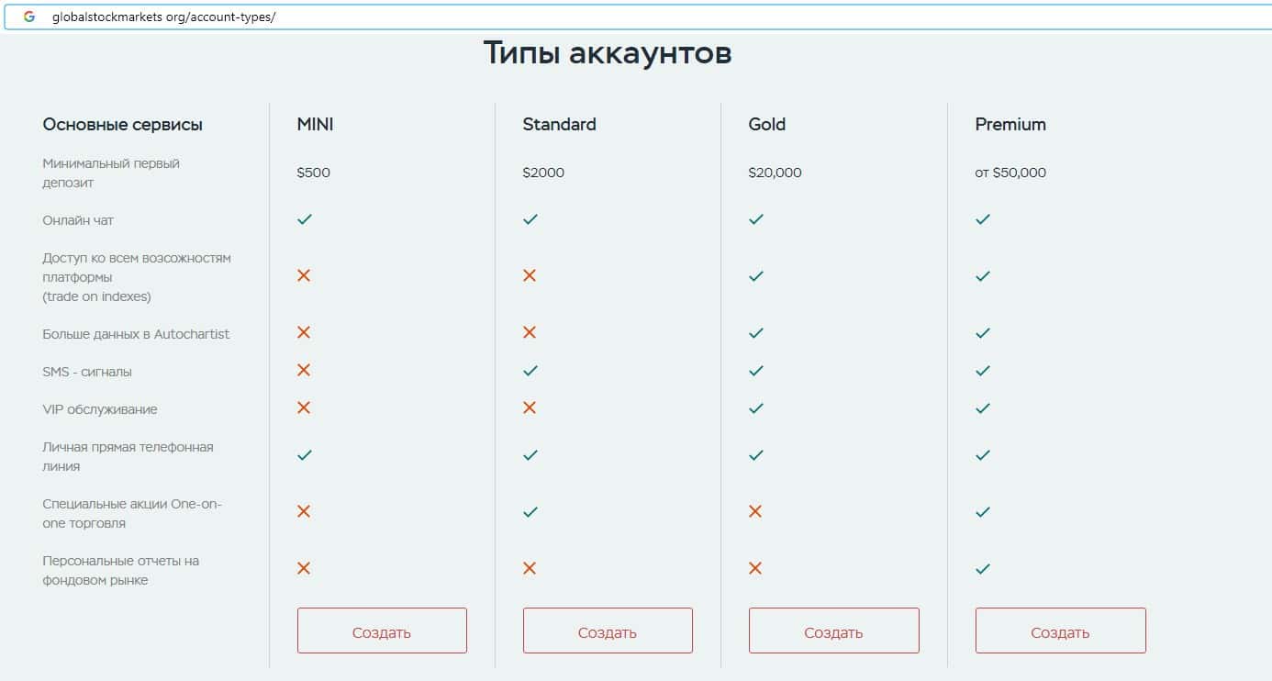Click the MINI column heading

pos(315,124)
